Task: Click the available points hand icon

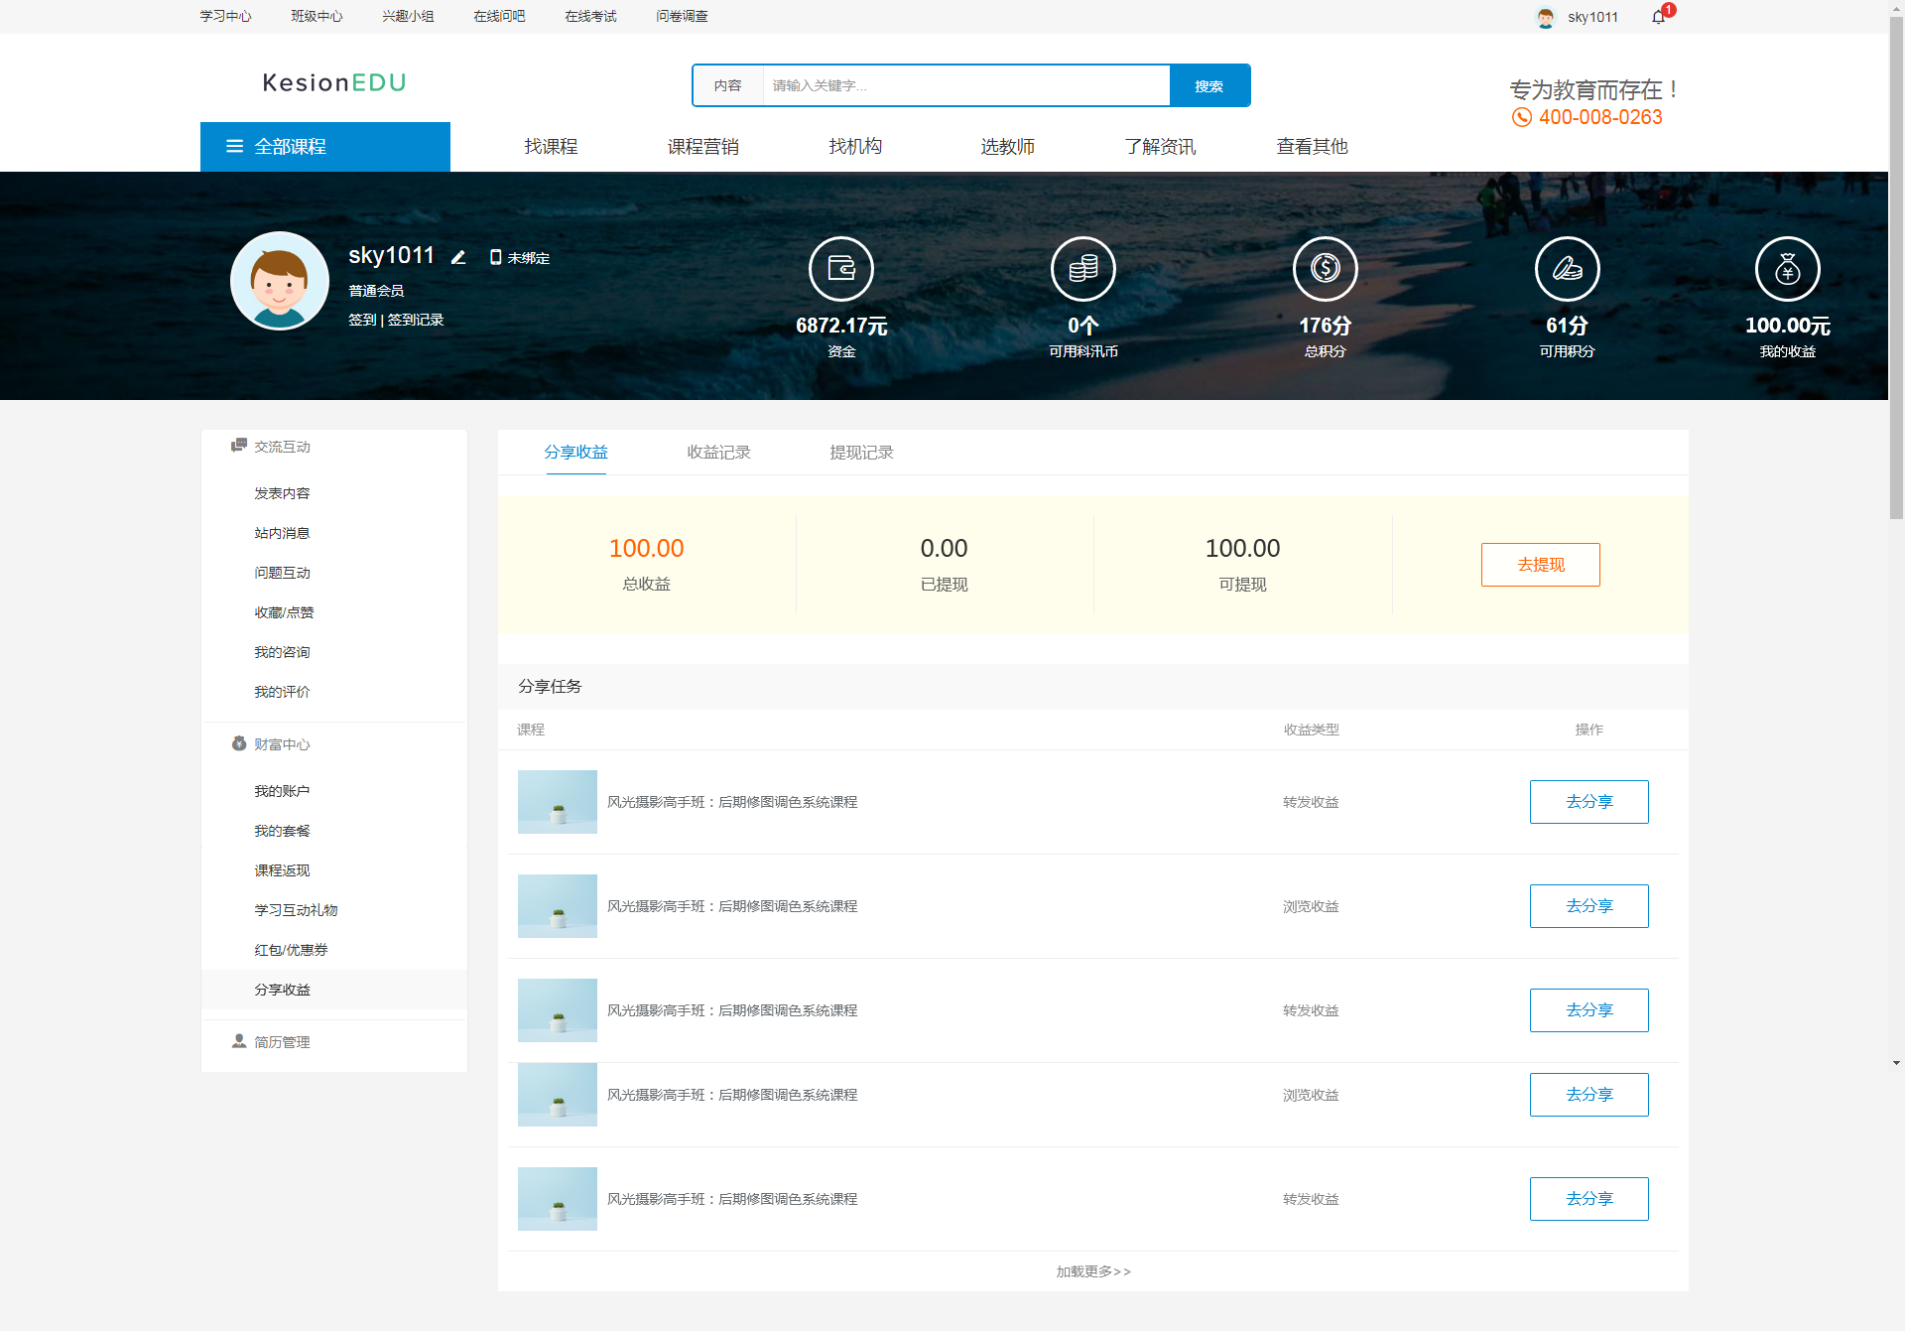Action: (x=1567, y=269)
